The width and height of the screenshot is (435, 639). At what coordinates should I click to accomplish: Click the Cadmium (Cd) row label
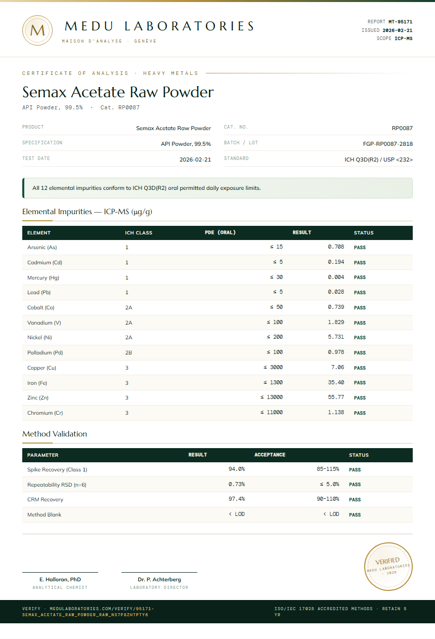point(45,263)
